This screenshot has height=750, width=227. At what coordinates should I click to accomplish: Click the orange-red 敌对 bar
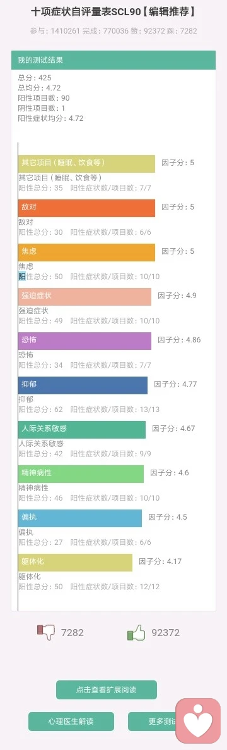[x=87, y=208]
